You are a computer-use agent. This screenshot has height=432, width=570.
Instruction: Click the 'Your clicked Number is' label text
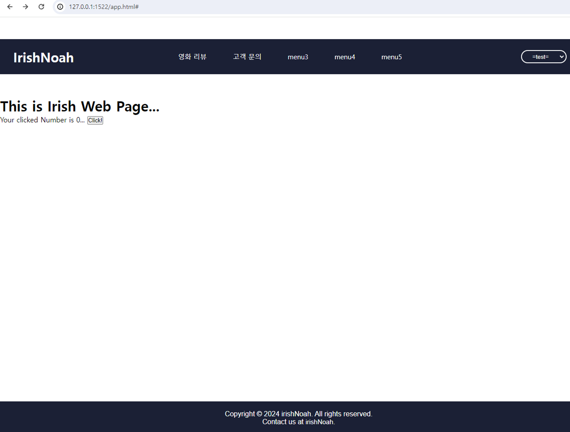coord(37,120)
